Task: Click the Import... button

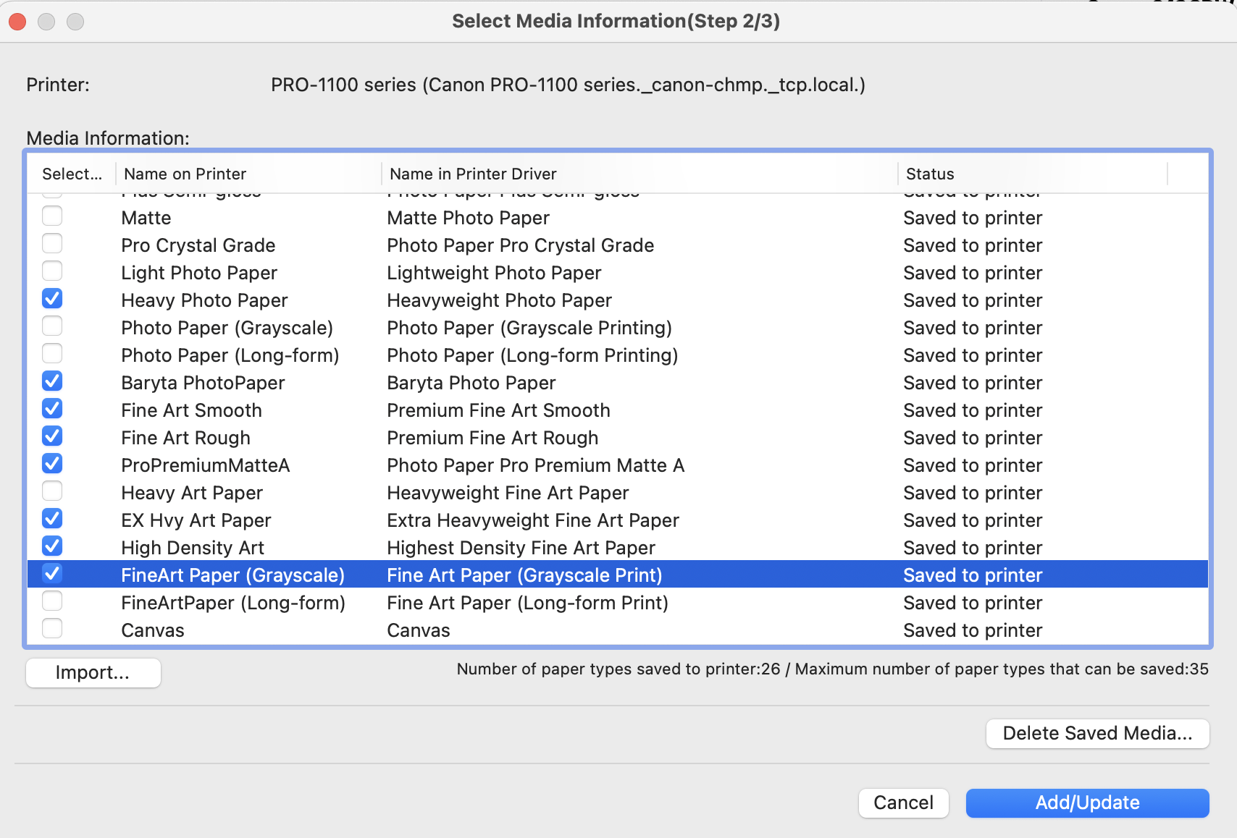Action: pyautogui.click(x=93, y=672)
